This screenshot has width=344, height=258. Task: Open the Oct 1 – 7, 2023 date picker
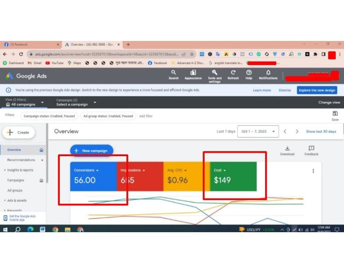(258, 131)
